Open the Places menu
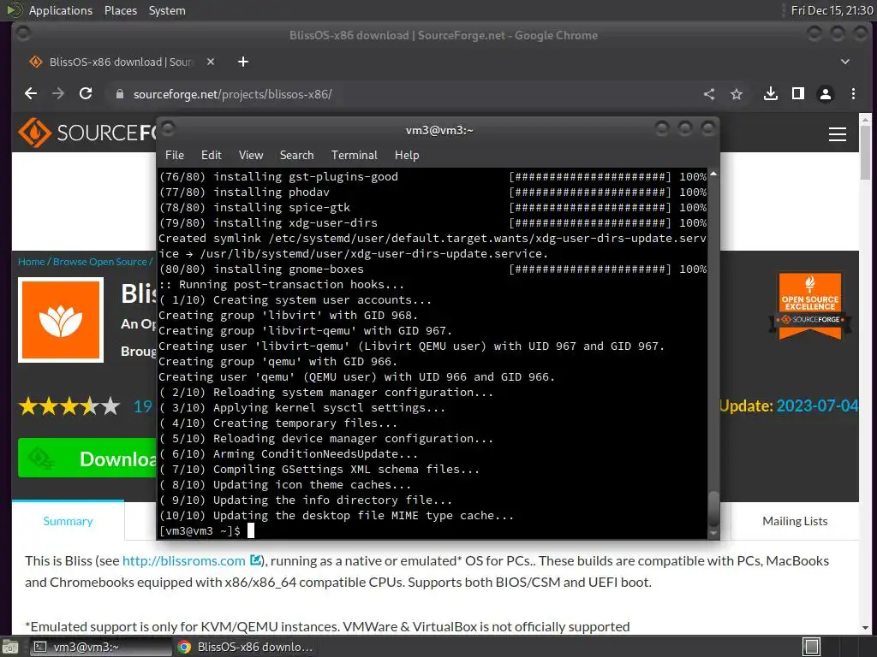 click(121, 10)
